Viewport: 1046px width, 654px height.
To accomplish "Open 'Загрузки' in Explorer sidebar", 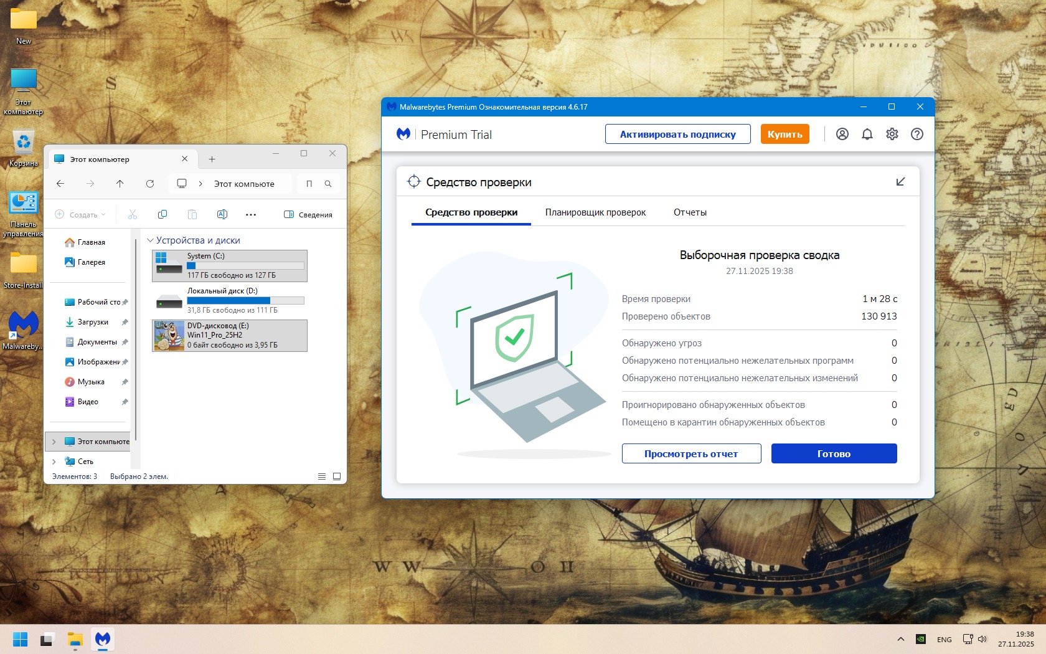I will point(88,322).
